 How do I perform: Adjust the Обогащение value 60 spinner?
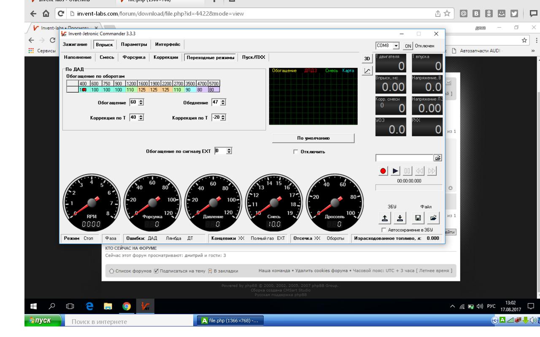pos(141,102)
